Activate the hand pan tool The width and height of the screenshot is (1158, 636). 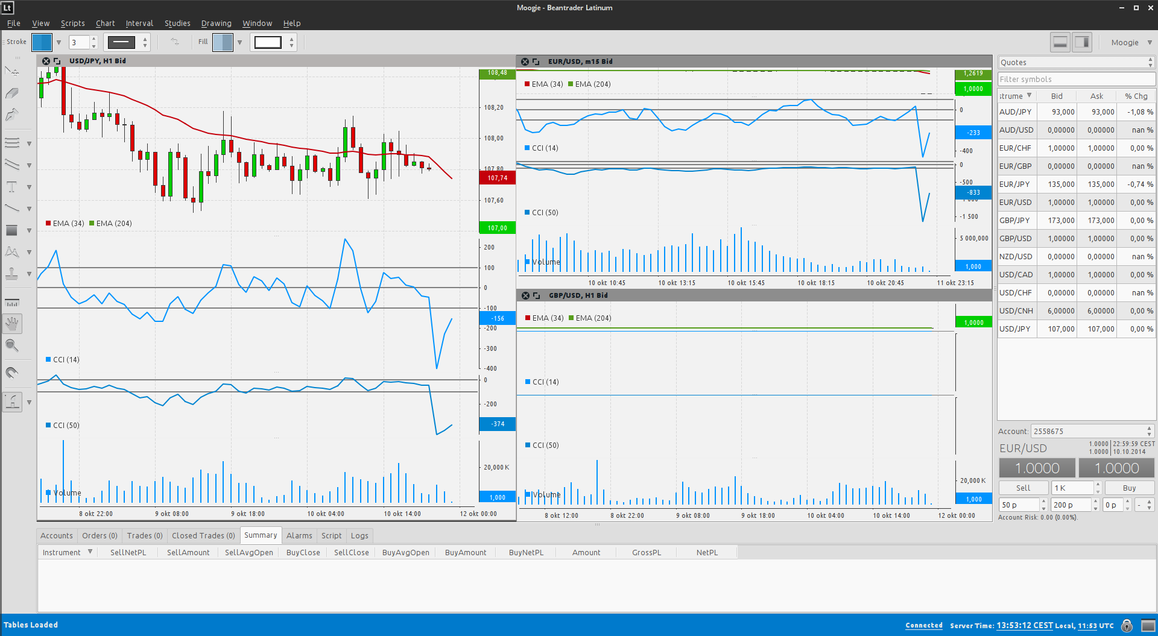click(x=11, y=324)
